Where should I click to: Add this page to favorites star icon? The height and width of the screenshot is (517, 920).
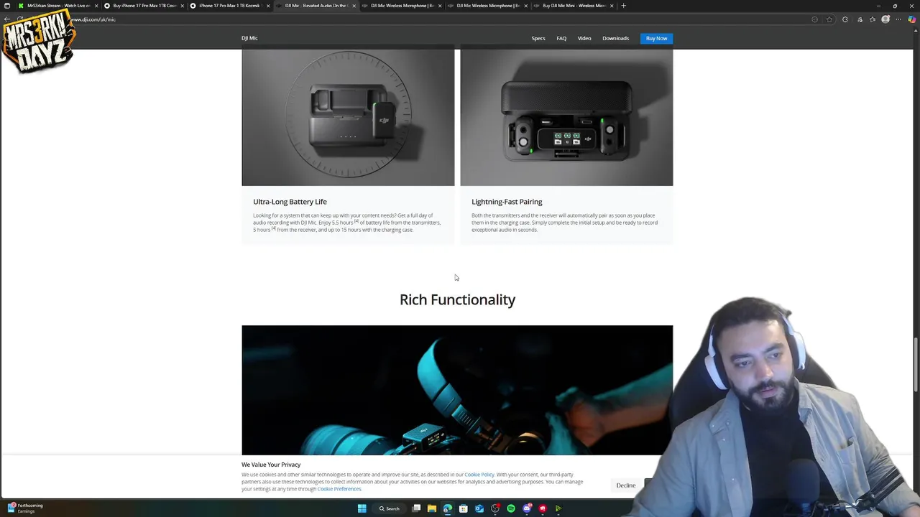[x=829, y=19]
